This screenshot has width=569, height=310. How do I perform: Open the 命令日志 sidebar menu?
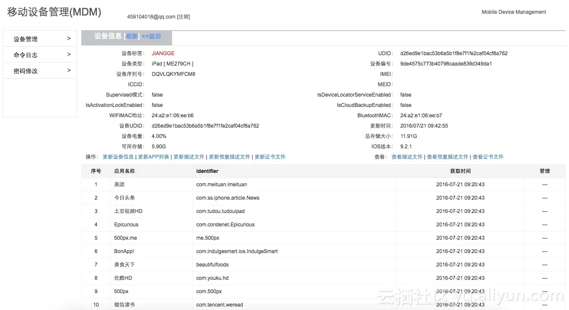(26, 55)
